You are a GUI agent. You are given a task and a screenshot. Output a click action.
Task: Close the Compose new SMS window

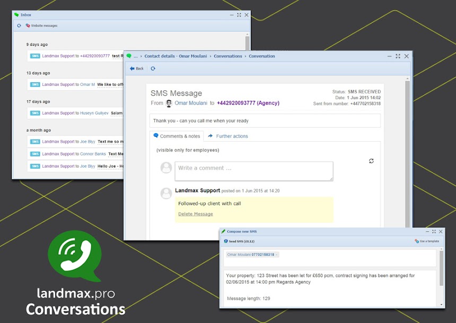point(441,232)
